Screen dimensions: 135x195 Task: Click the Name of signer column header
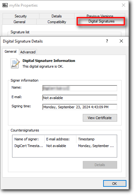pyautogui.click(x=28, y=139)
